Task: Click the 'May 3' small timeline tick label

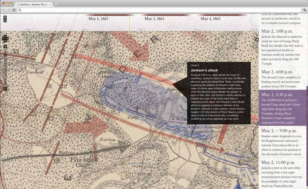Action: (x=142, y=30)
